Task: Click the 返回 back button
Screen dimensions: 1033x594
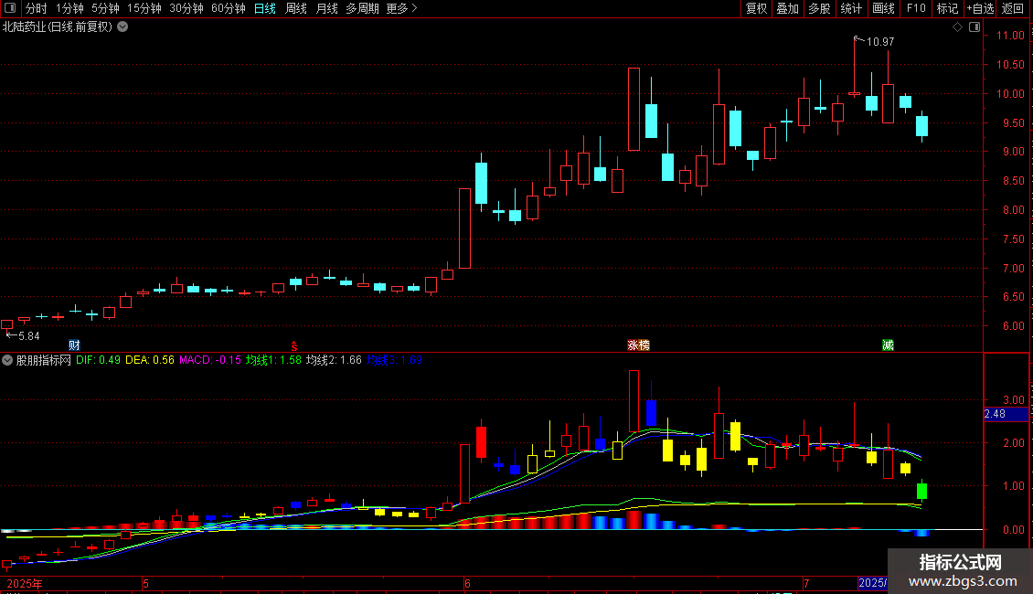Action: click(x=1013, y=8)
